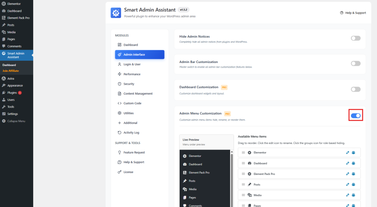The width and height of the screenshot is (377, 207).
Task: Click Dashboard submenu under Smart Admin Assistant
Action: (x=9, y=65)
